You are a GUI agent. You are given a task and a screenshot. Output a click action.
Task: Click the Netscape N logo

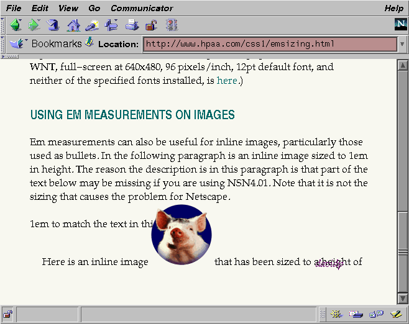[x=400, y=25]
